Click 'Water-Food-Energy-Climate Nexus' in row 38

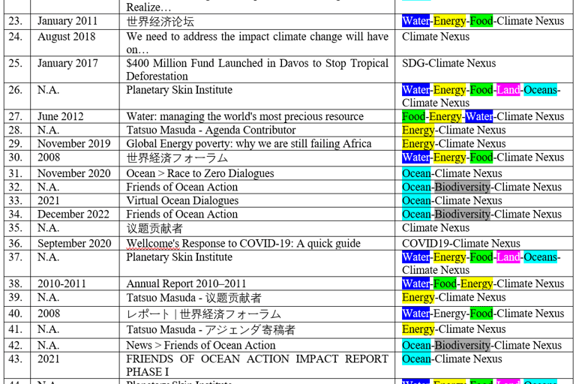[483, 283]
